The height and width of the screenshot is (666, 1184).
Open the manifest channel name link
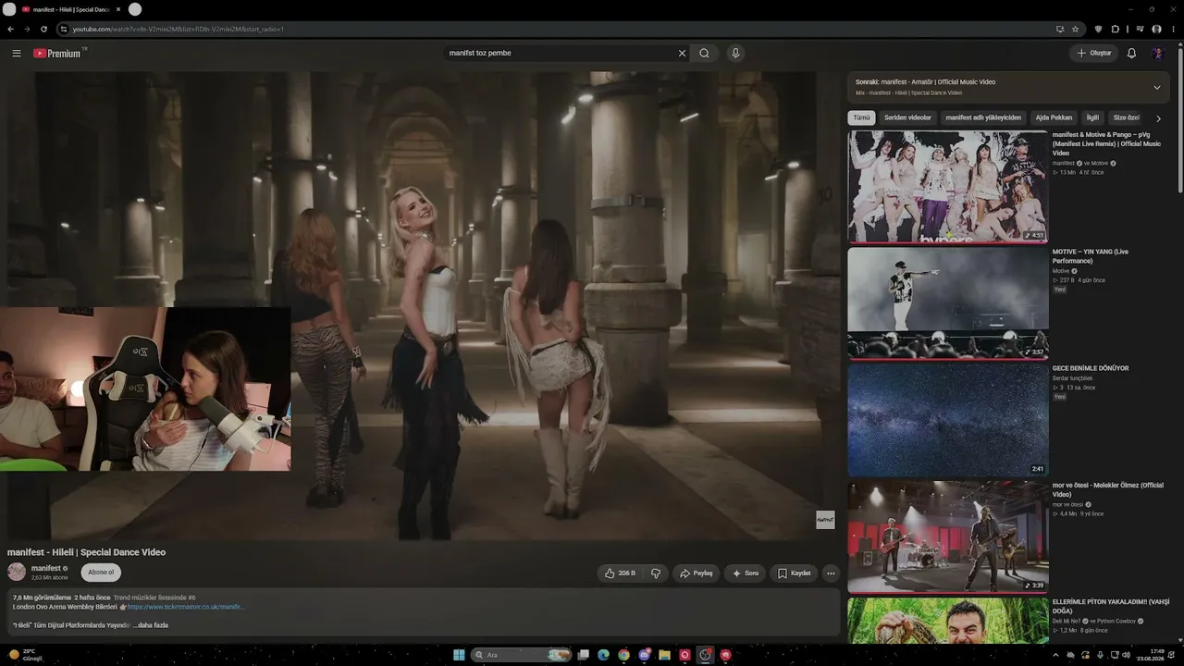click(x=46, y=568)
